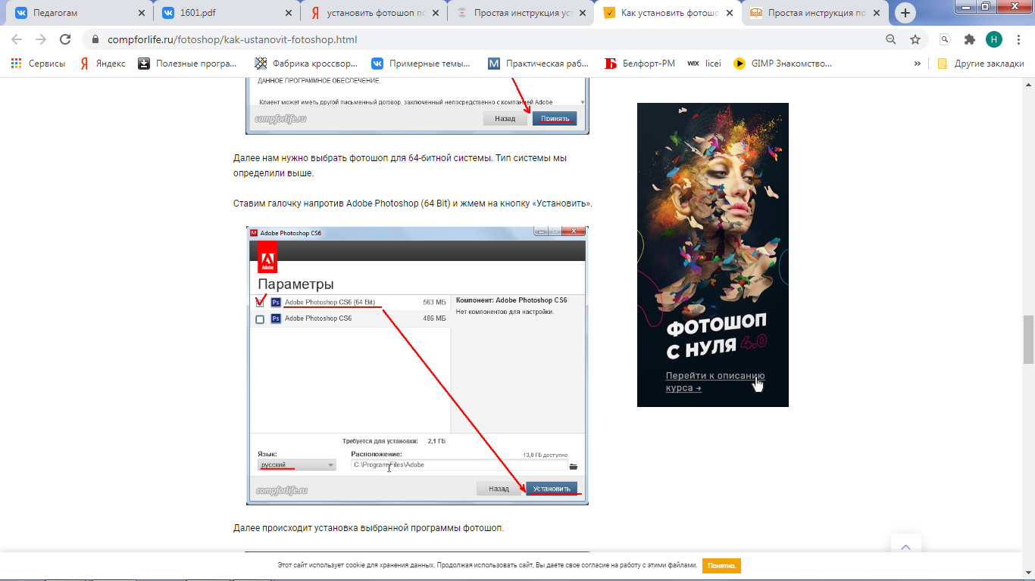
Task: Open the zoom magnifier icon in address bar
Action: tap(891, 39)
